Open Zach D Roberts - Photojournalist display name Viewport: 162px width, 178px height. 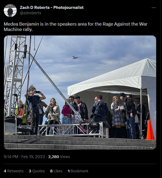point(52,8)
